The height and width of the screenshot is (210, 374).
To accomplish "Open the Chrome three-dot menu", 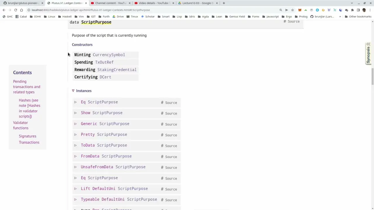I will point(370,10).
